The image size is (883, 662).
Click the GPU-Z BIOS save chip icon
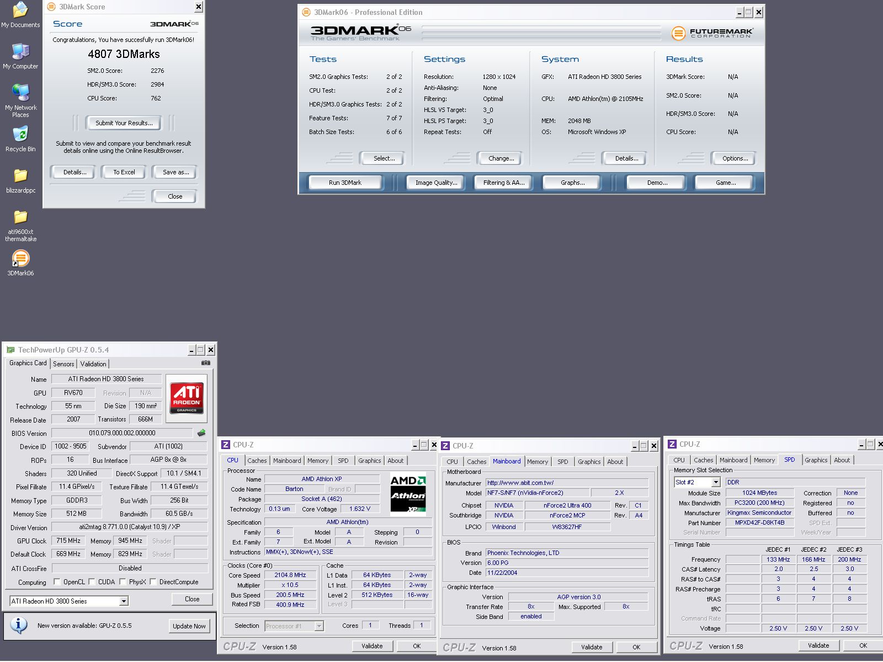click(x=201, y=433)
